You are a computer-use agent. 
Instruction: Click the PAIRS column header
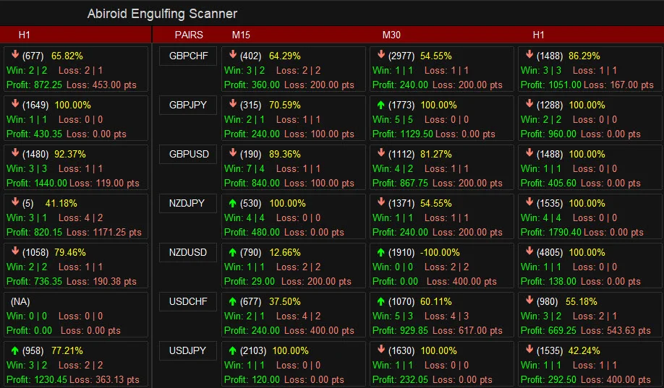tap(189, 35)
